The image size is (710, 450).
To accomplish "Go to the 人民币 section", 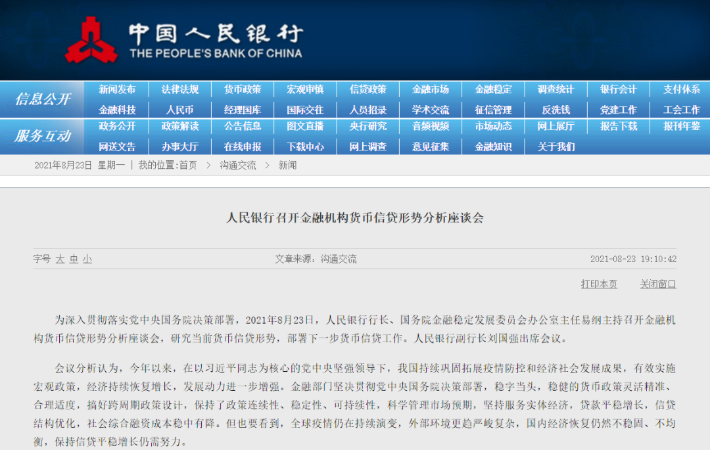I will (179, 110).
